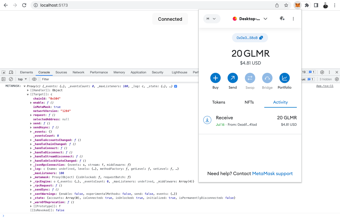Click the Buy plus icon

coord(215,78)
